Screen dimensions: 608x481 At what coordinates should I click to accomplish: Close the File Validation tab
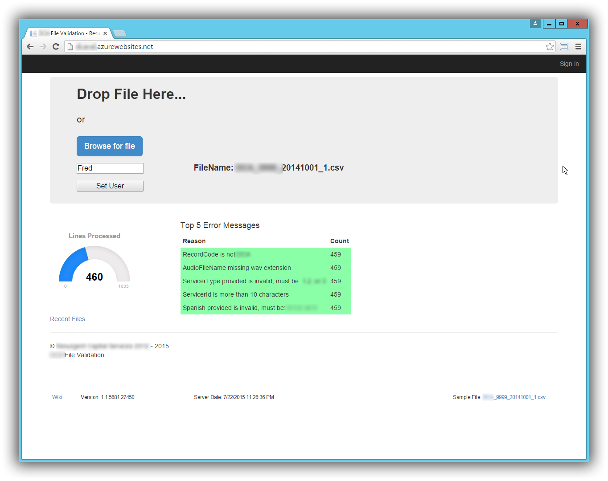tap(105, 33)
